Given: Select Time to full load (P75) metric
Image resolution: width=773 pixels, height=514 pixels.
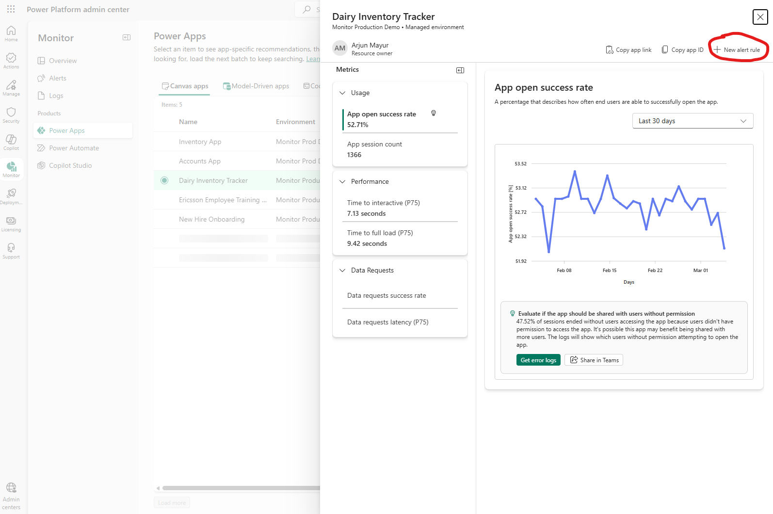Looking at the screenshot, I should pos(400,238).
